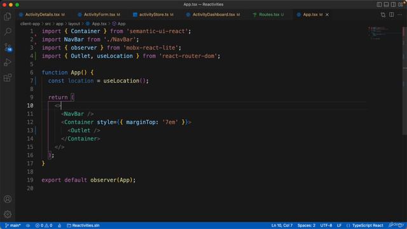407x229 pixels.
Task: Open editor More Actions menu
Action: coord(400,15)
